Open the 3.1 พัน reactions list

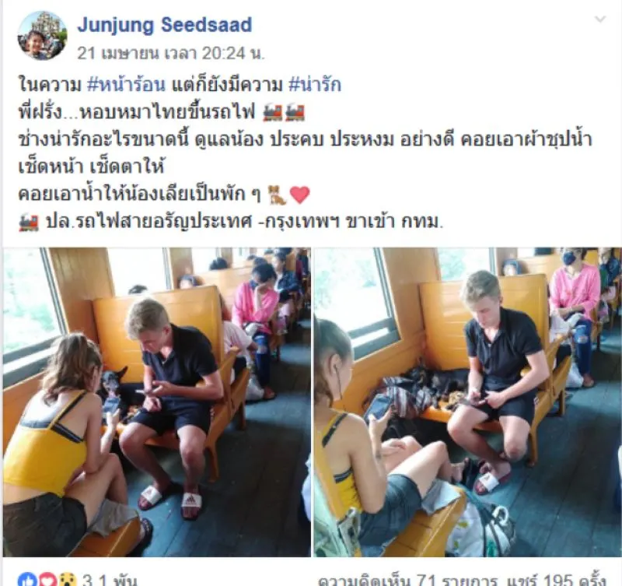click(x=109, y=580)
